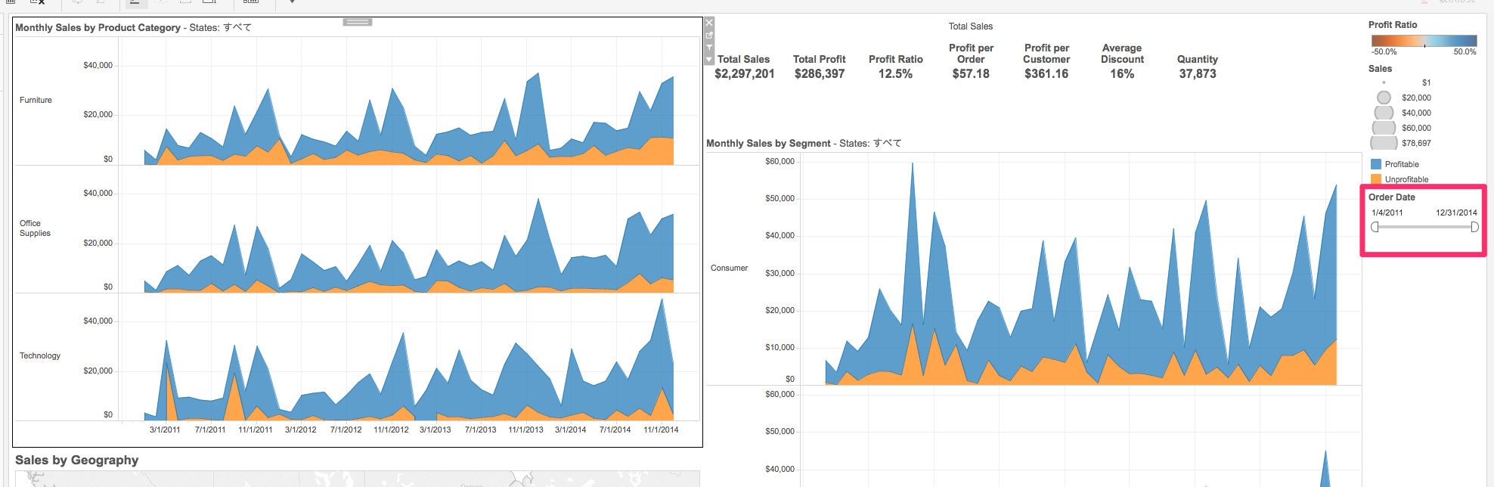
Task: Click the right Order Date slider handle
Action: pyautogui.click(x=1474, y=227)
